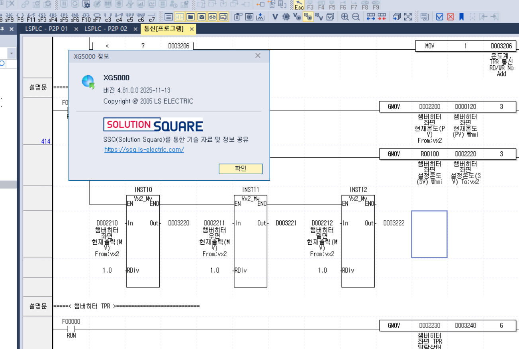
Task: Click the chip device view icon
Action: [286, 17]
